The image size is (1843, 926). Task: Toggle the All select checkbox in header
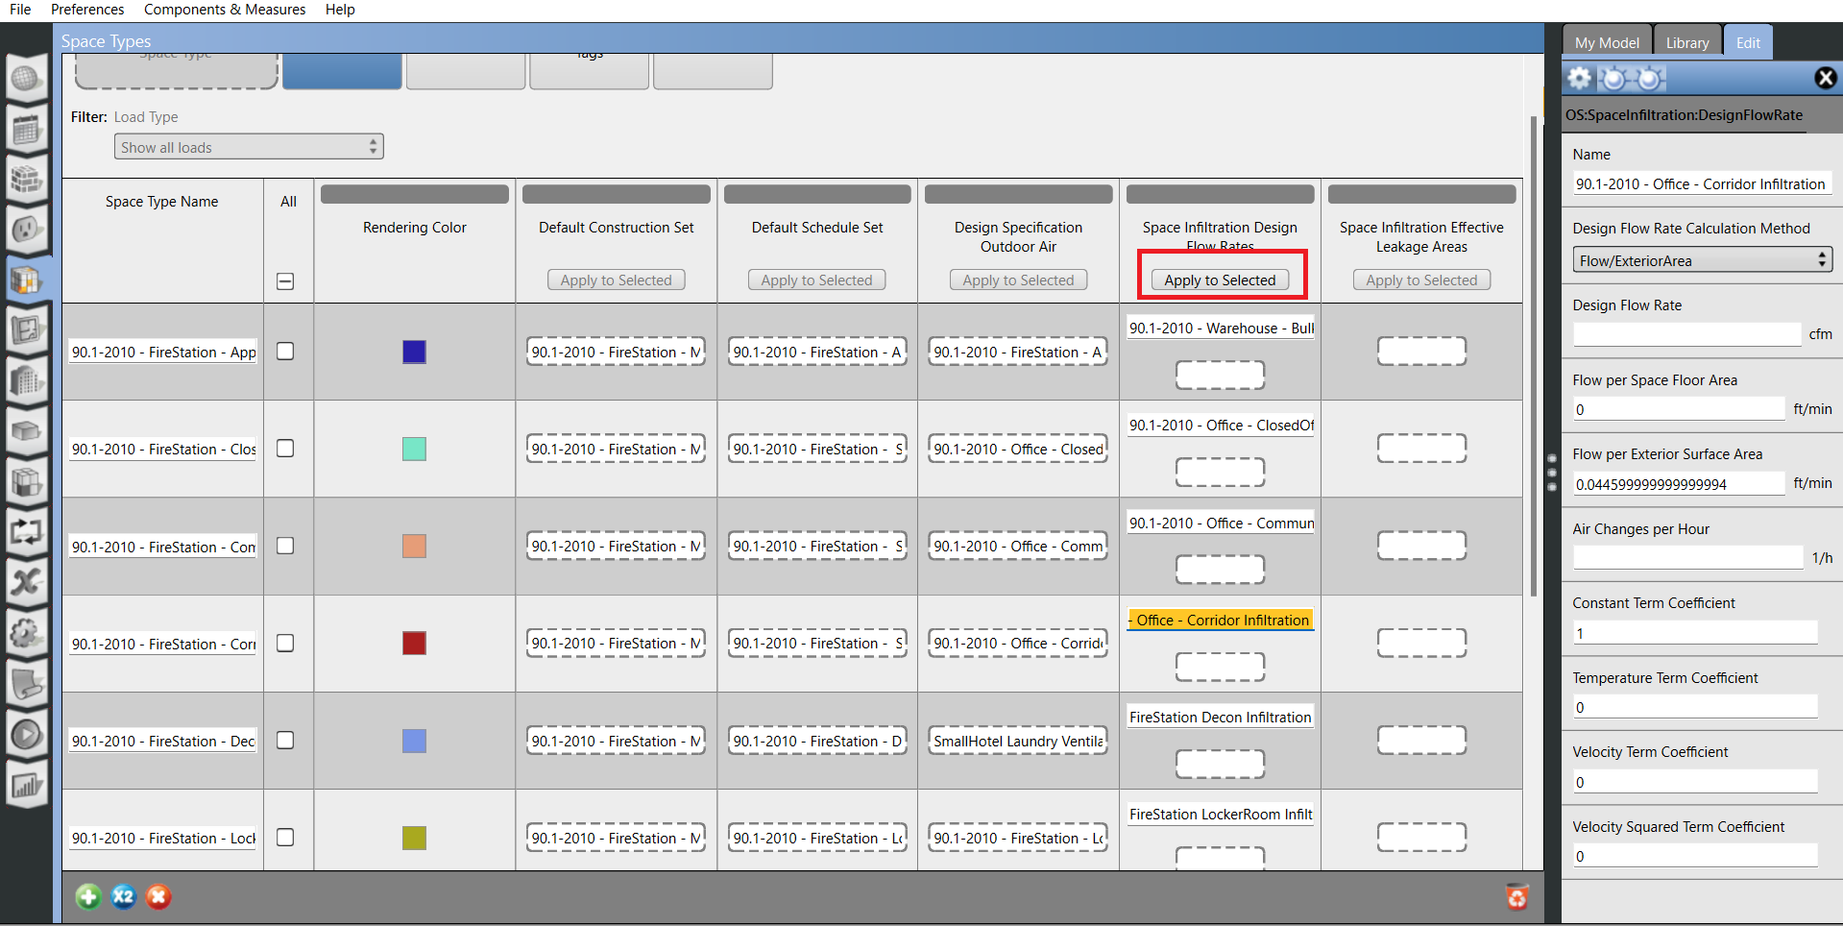pos(285,281)
